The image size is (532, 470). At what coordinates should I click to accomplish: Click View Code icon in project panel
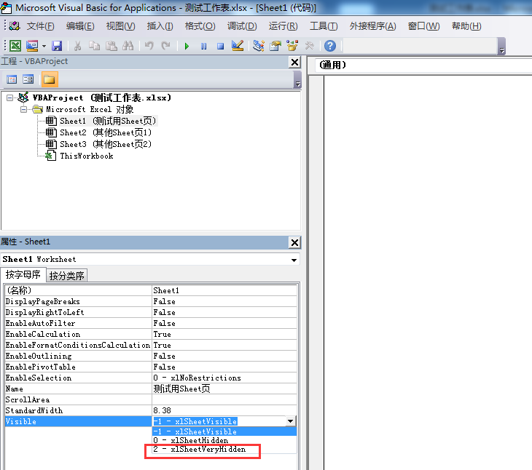[12, 79]
